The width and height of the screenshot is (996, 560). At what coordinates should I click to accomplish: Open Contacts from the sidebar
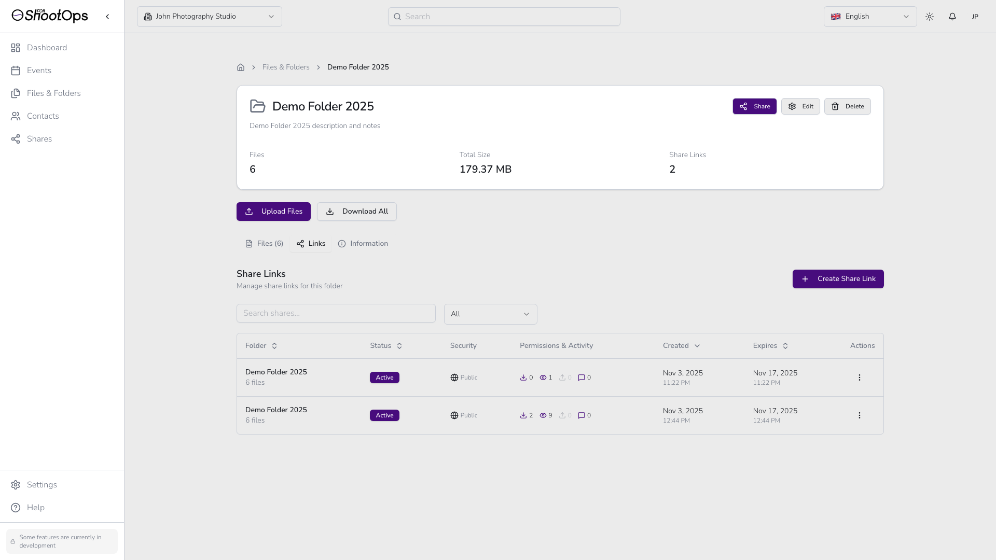pos(43,116)
